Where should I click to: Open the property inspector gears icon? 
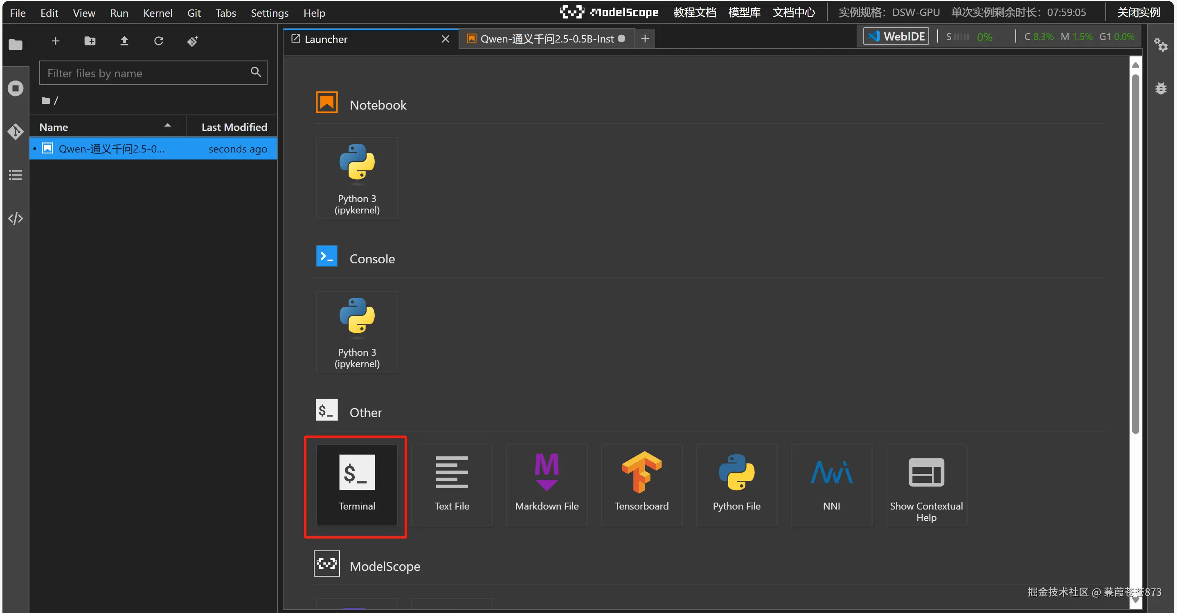click(1160, 45)
